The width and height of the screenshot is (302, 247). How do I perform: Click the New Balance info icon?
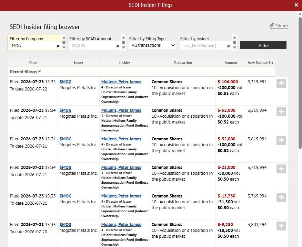pyautogui.click(x=271, y=63)
